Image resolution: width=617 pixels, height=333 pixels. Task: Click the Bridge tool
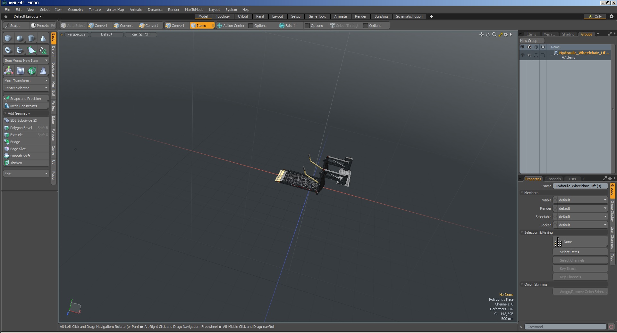26,142
